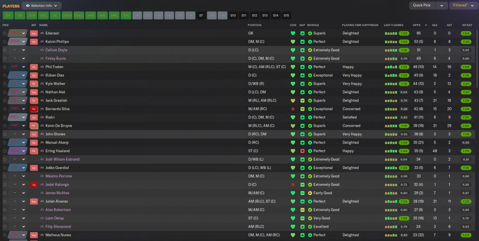The height and width of the screenshot is (241, 479).
Task: Click the Quick Pick button
Action: click(422, 5)
